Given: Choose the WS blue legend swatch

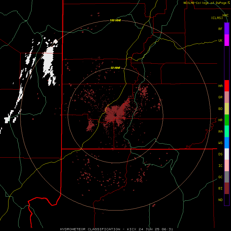Looking at the screenshot, I should (227, 143).
